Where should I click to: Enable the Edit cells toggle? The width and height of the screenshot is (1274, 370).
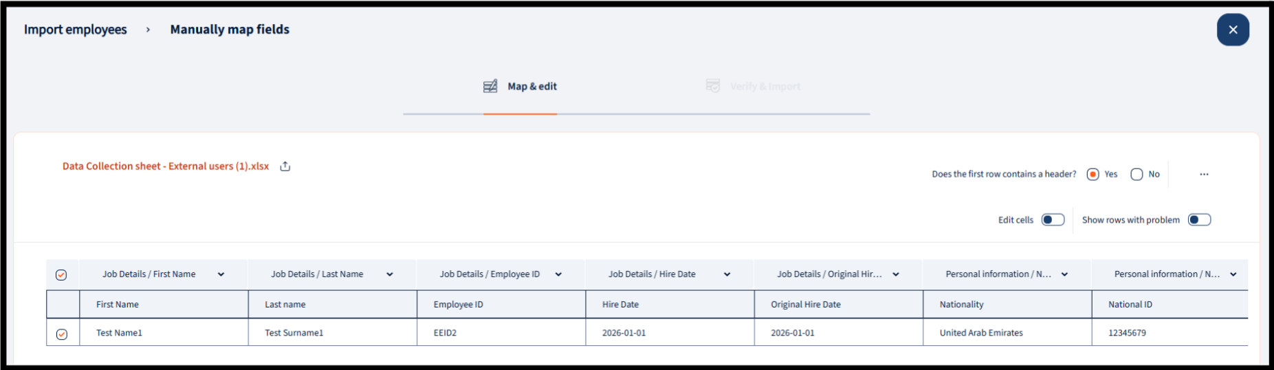(x=1053, y=219)
